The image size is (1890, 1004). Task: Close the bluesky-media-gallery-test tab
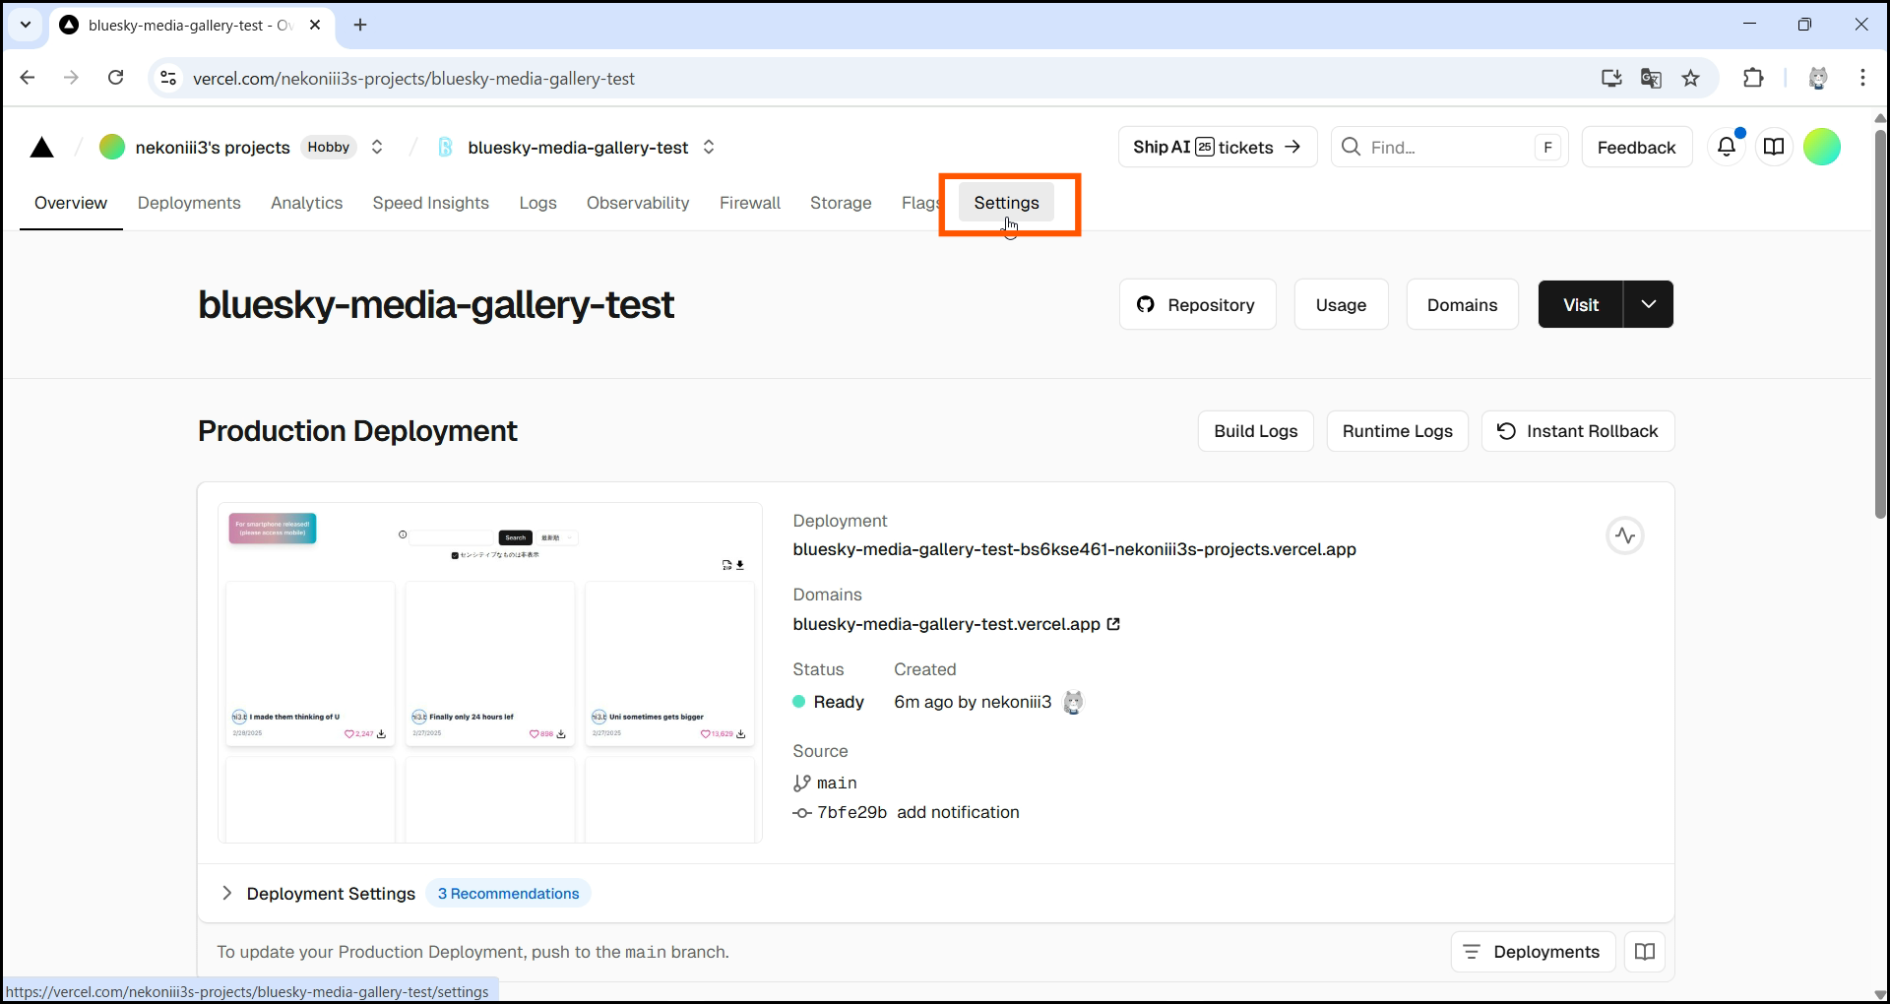pyautogui.click(x=315, y=25)
